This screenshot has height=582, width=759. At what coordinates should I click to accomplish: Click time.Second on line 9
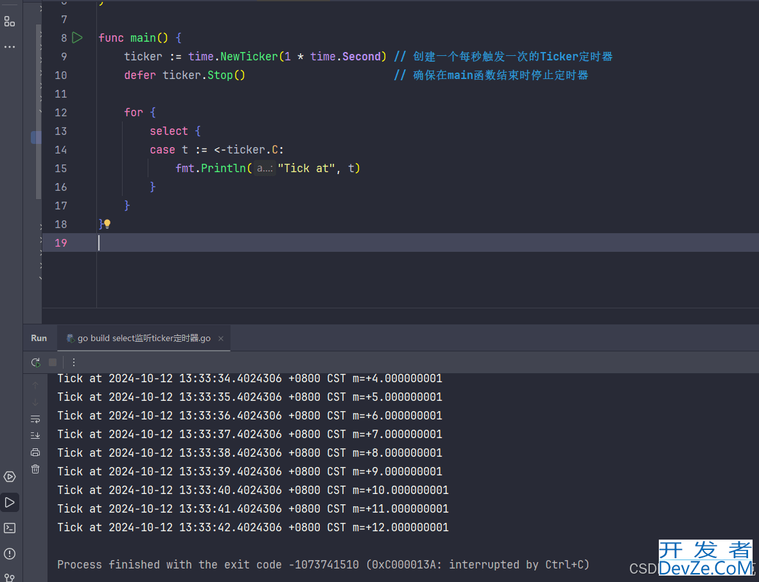[x=345, y=57]
